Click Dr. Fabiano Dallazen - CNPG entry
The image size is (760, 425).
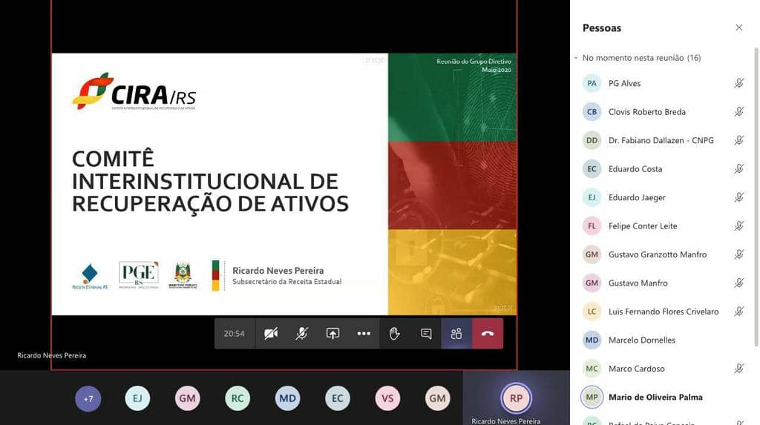click(x=661, y=140)
